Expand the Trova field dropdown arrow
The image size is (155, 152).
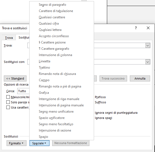(x=148, y=45)
